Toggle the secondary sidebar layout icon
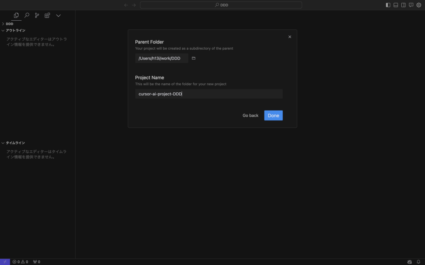The width and height of the screenshot is (425, 265). click(x=403, y=5)
